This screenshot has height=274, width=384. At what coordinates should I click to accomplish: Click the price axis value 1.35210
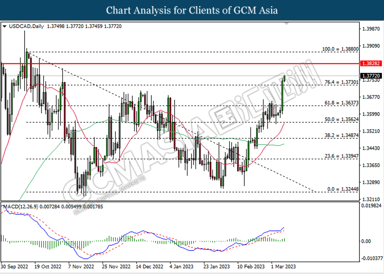click(x=371, y=131)
